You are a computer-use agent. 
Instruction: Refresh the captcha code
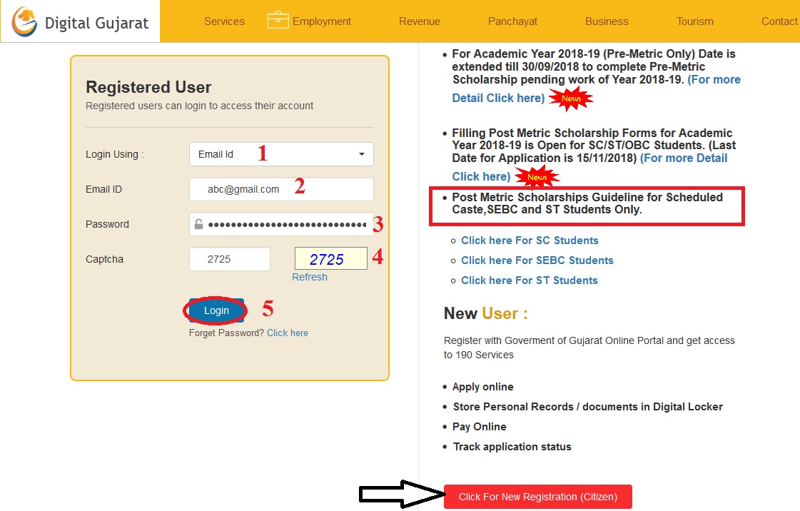click(x=310, y=277)
